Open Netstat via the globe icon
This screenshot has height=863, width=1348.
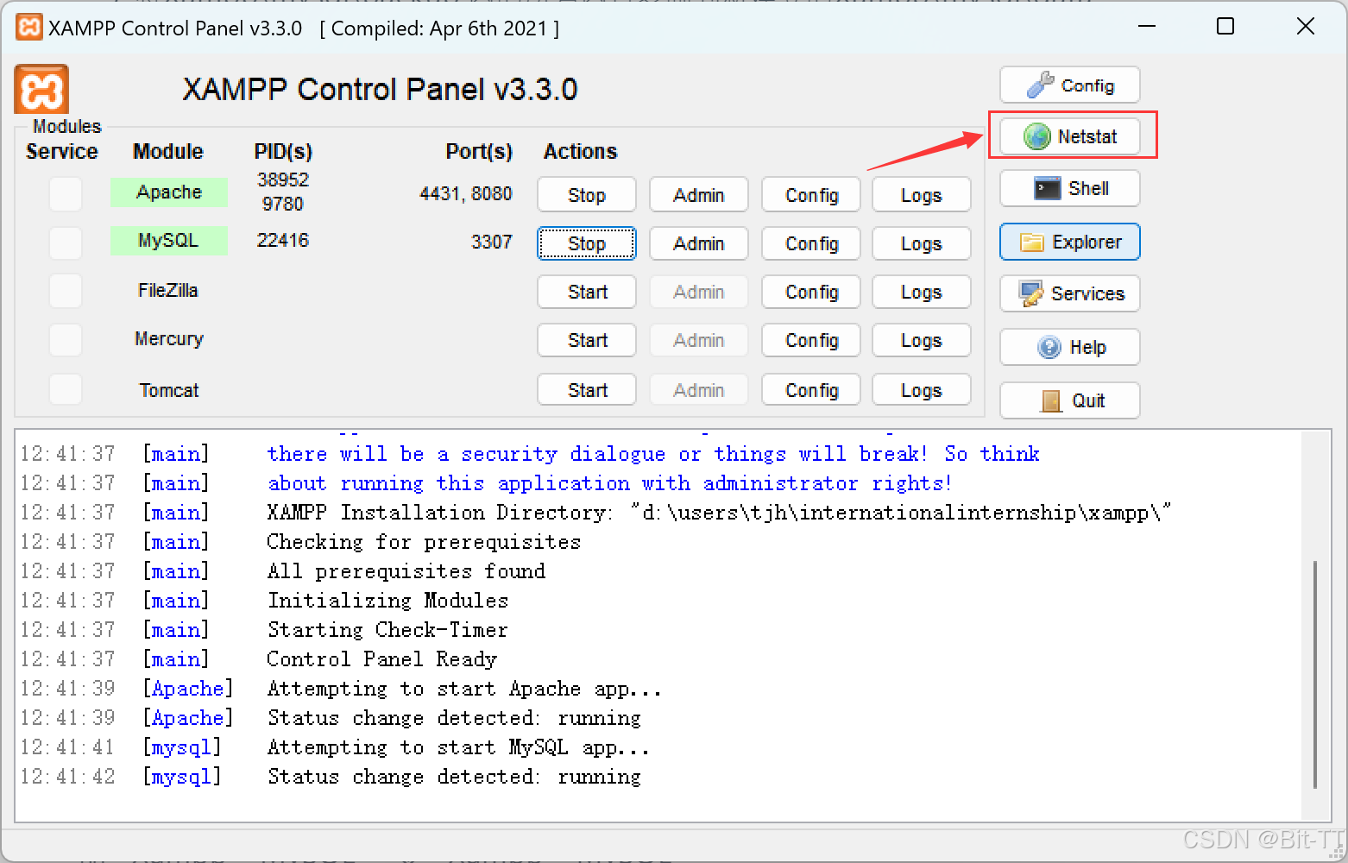[x=1070, y=136]
